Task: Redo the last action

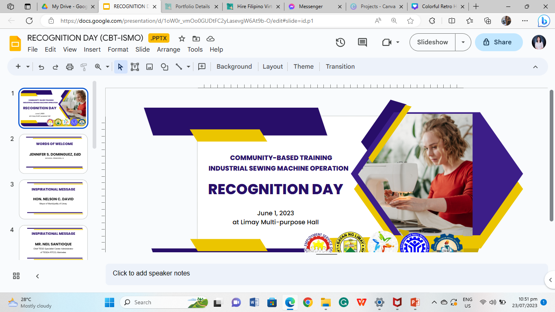Action: tap(55, 67)
